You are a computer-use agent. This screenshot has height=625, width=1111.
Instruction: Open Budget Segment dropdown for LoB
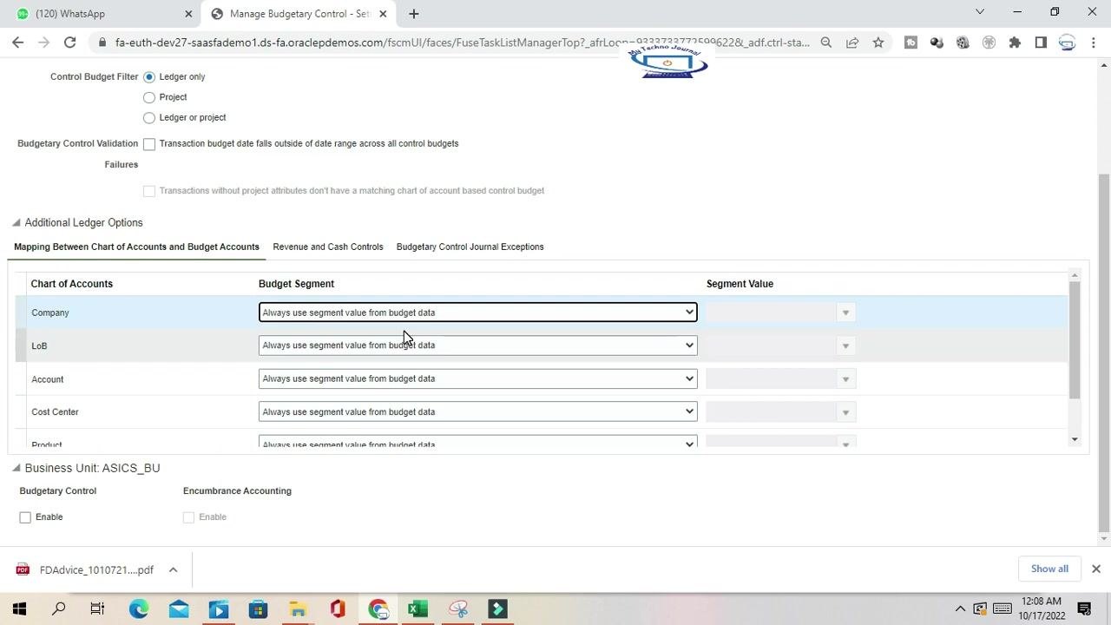(477, 345)
